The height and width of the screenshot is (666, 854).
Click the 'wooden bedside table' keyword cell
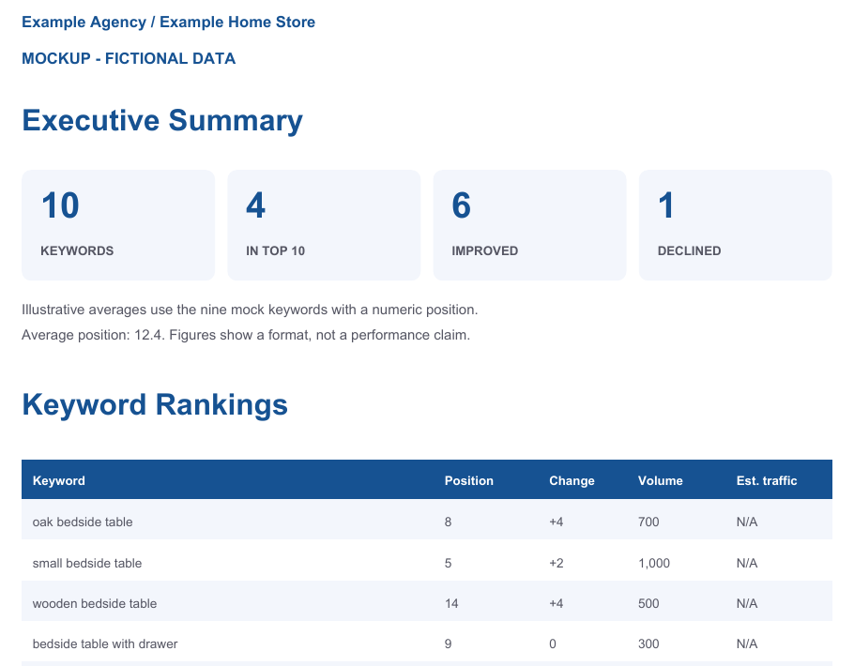(x=95, y=603)
